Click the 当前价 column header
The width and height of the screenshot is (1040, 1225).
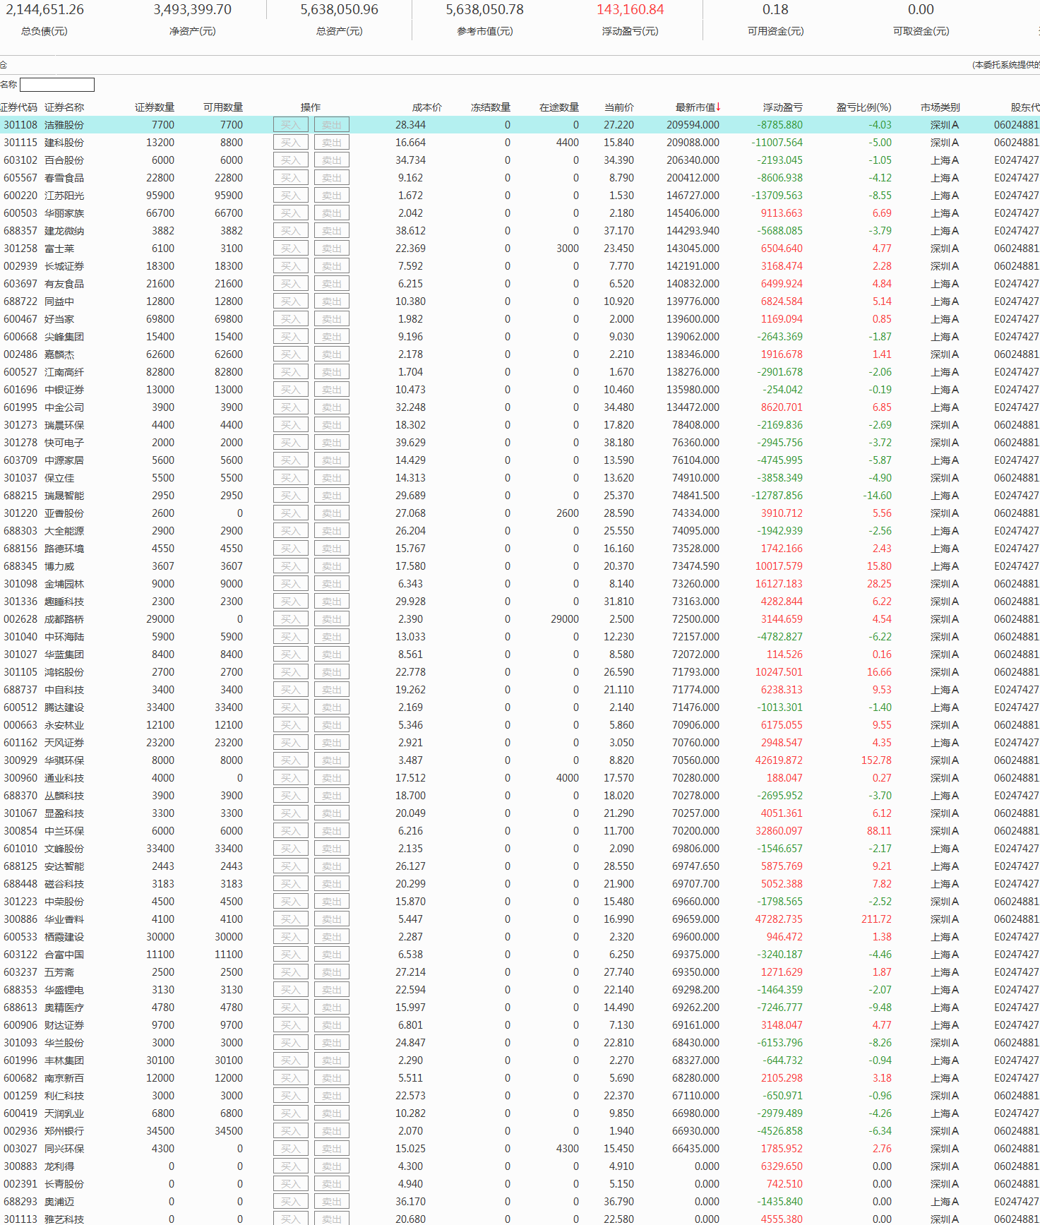(x=618, y=107)
